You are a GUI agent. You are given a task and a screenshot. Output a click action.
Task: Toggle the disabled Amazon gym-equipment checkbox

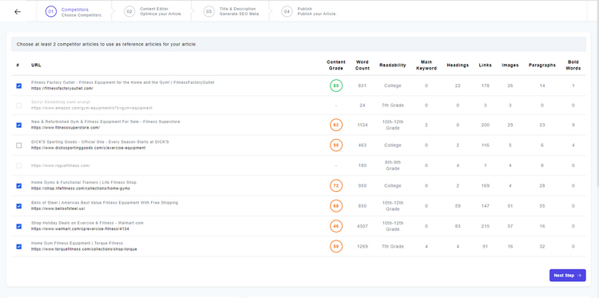click(18, 105)
